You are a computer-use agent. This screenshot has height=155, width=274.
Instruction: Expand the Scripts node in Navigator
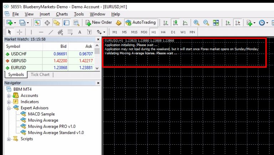pos(9,139)
